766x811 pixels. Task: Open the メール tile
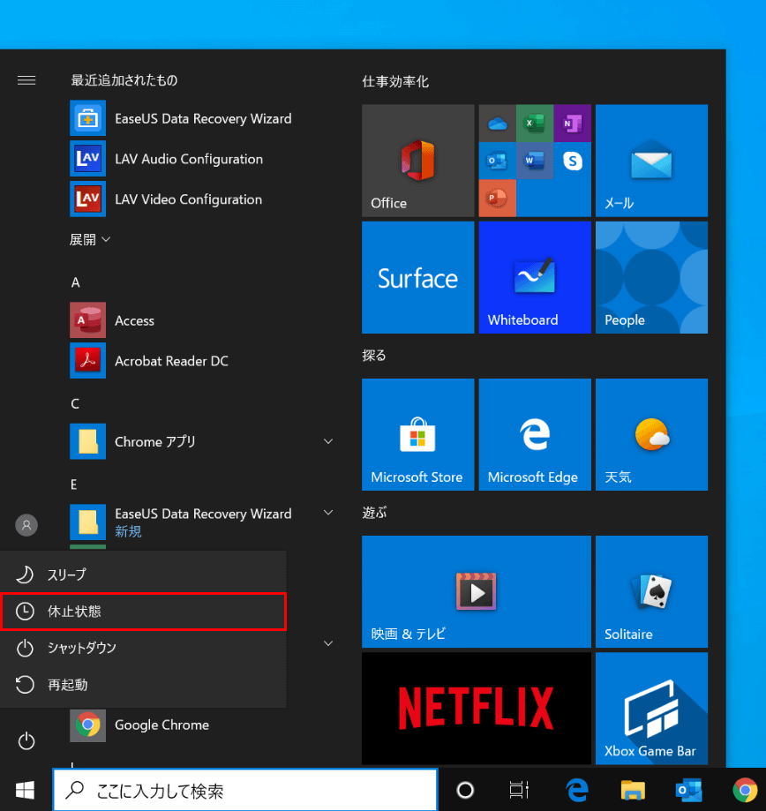pyautogui.click(x=651, y=161)
